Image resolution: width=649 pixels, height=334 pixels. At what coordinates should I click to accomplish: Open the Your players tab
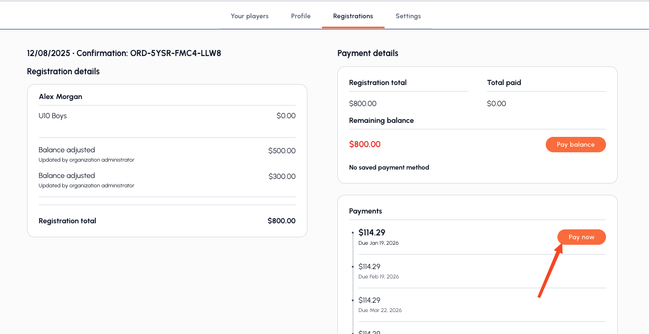pyautogui.click(x=250, y=16)
